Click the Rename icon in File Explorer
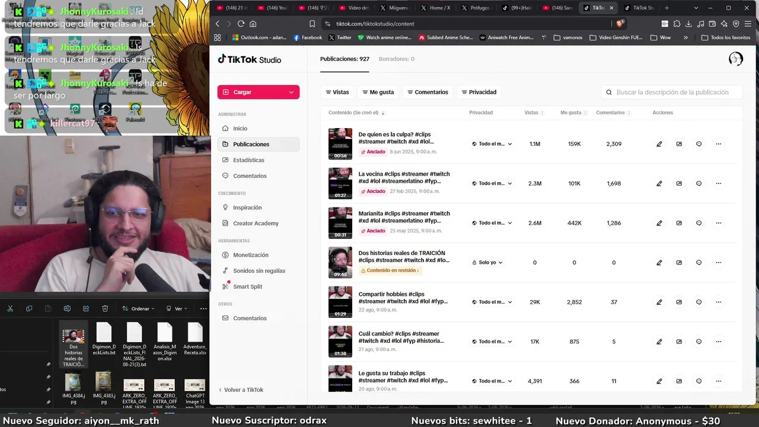Screen dimensions: 759x427 [67, 308]
